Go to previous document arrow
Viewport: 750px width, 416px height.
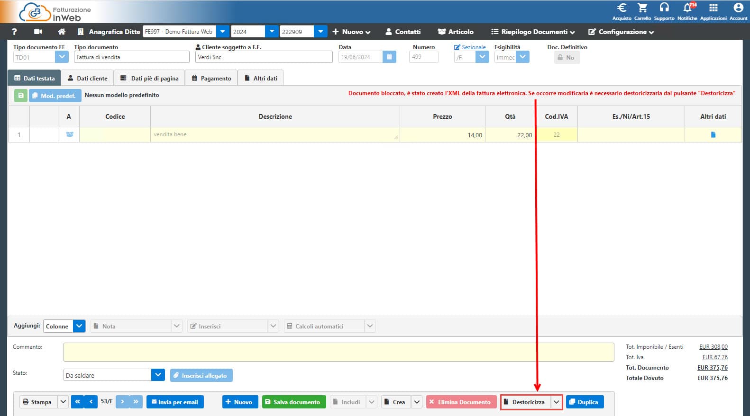(x=91, y=402)
